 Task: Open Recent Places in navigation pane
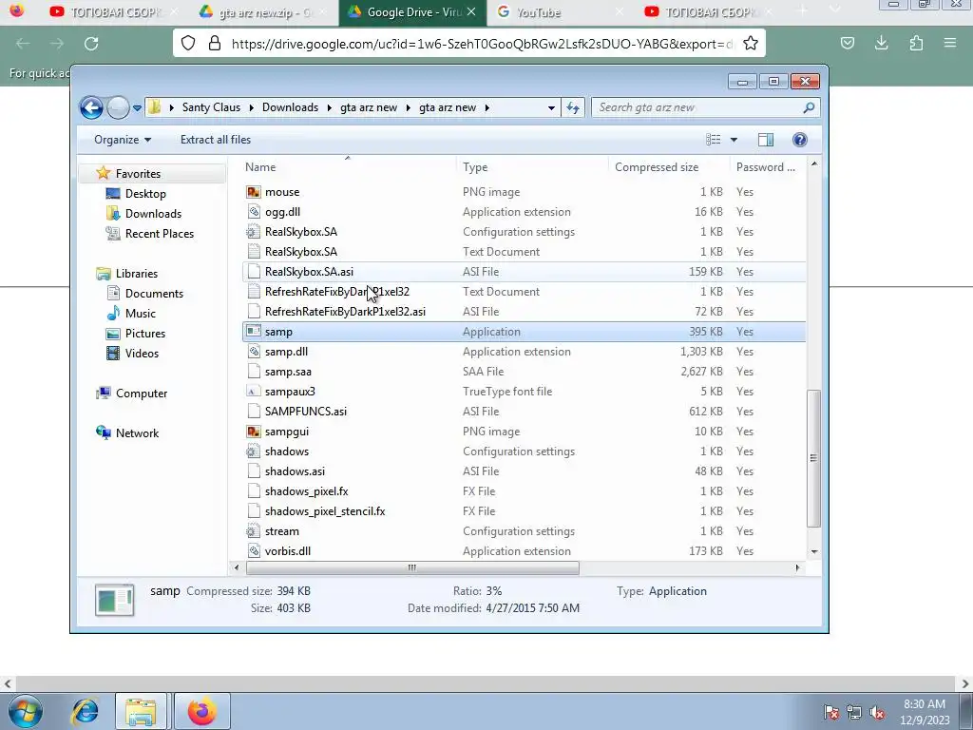pos(160,234)
